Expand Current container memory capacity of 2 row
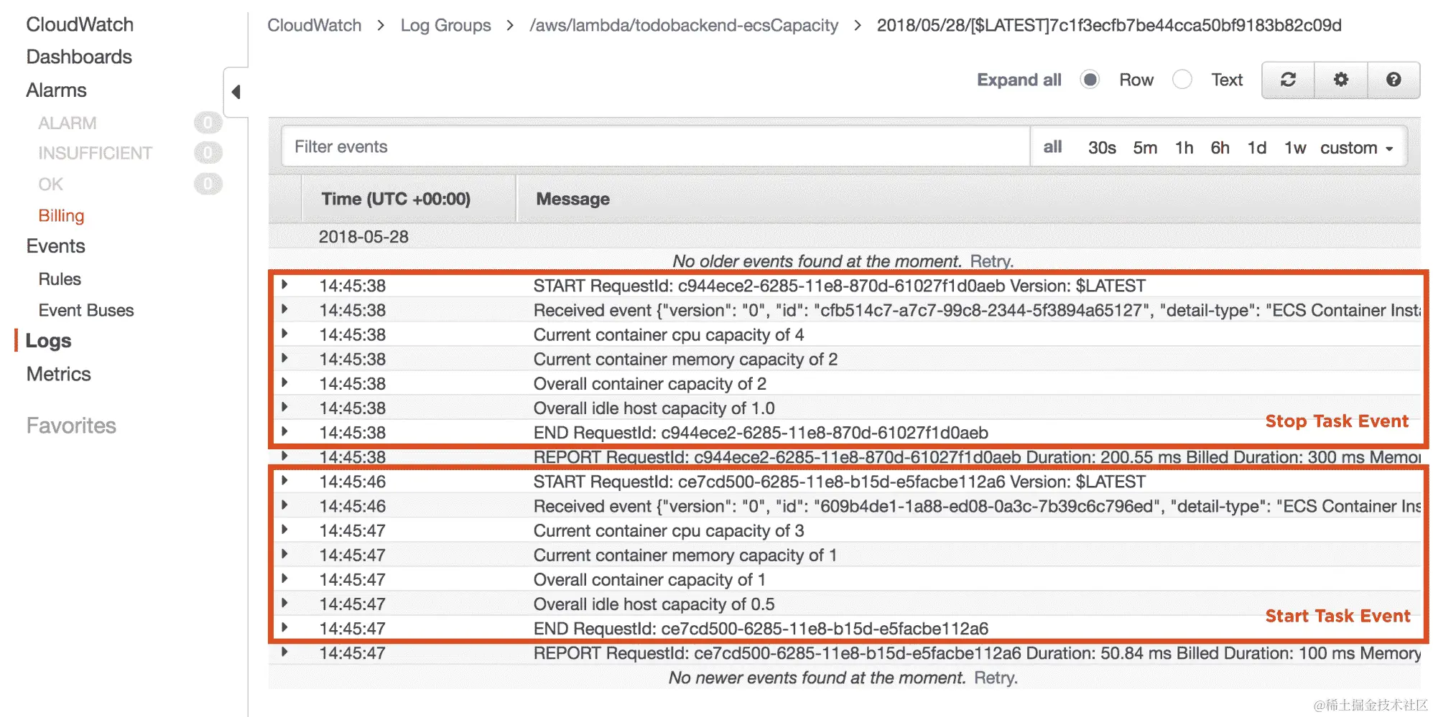1433x717 pixels. (284, 358)
